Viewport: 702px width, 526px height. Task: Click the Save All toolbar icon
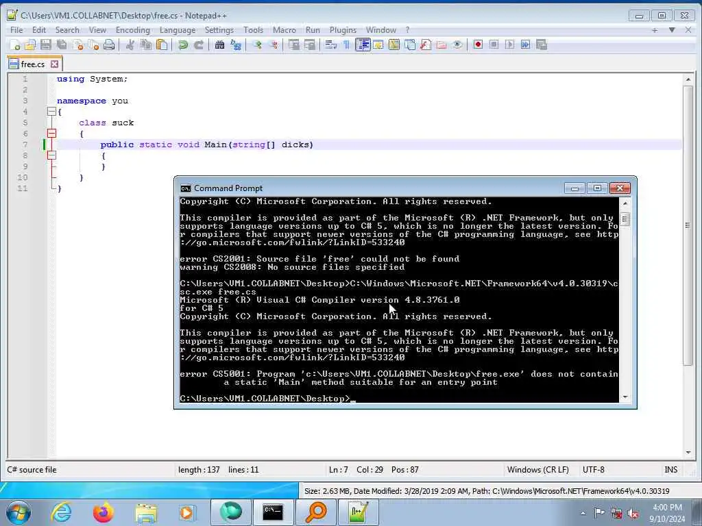[x=62, y=45]
